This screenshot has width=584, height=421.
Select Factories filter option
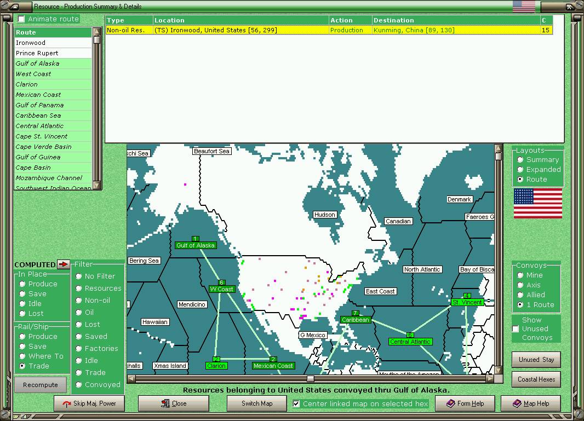[78, 348]
